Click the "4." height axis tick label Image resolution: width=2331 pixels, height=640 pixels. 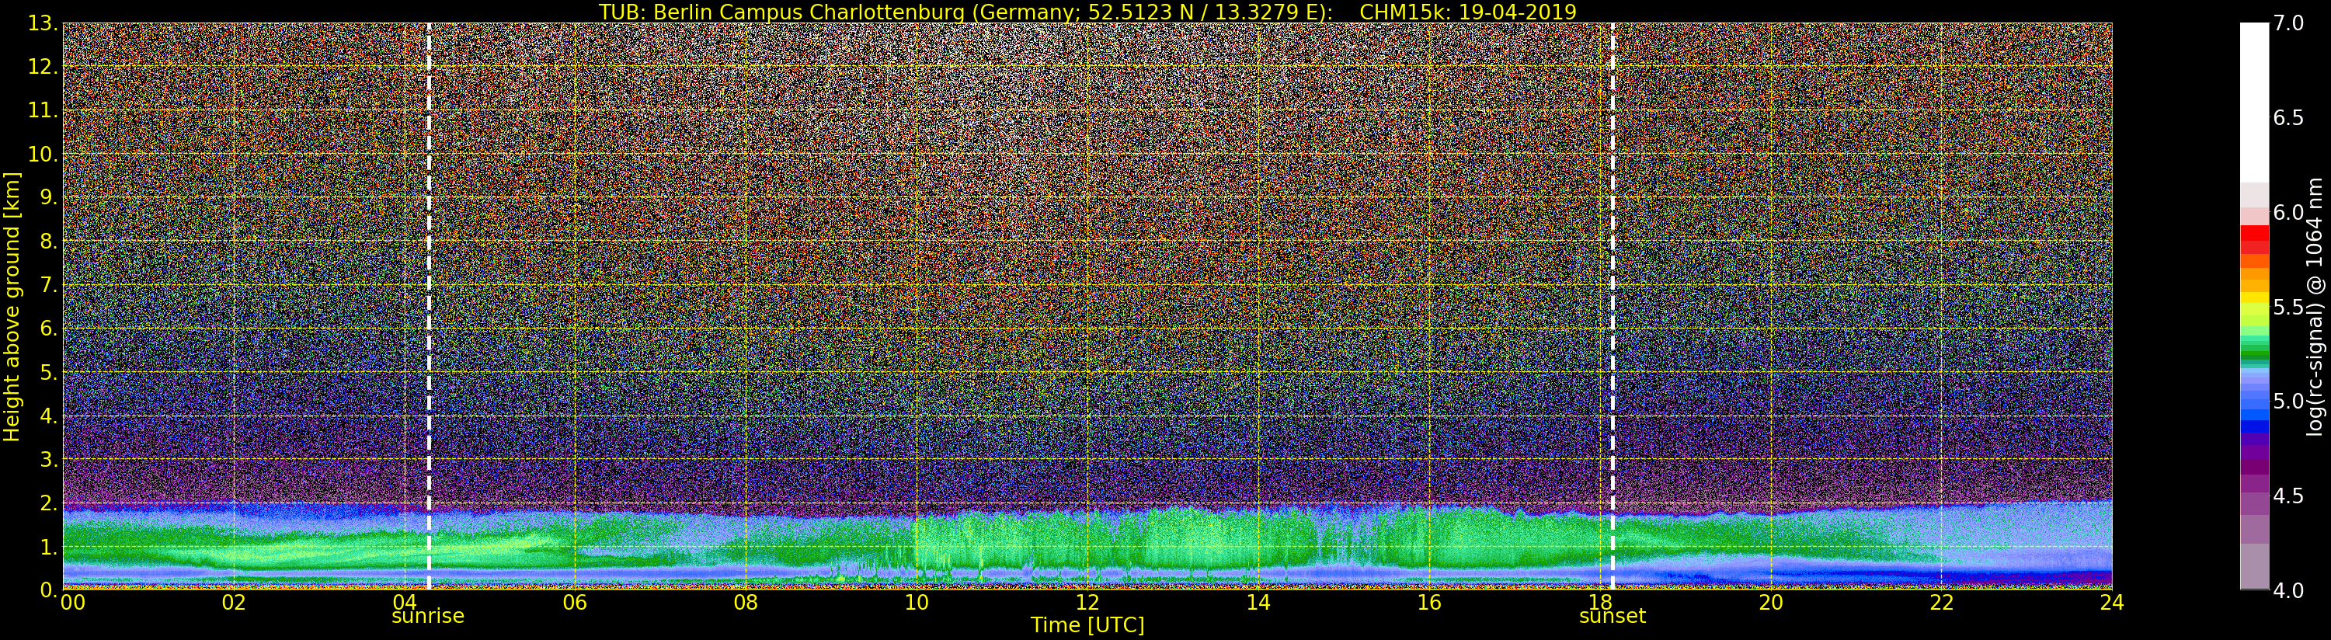tap(49, 416)
